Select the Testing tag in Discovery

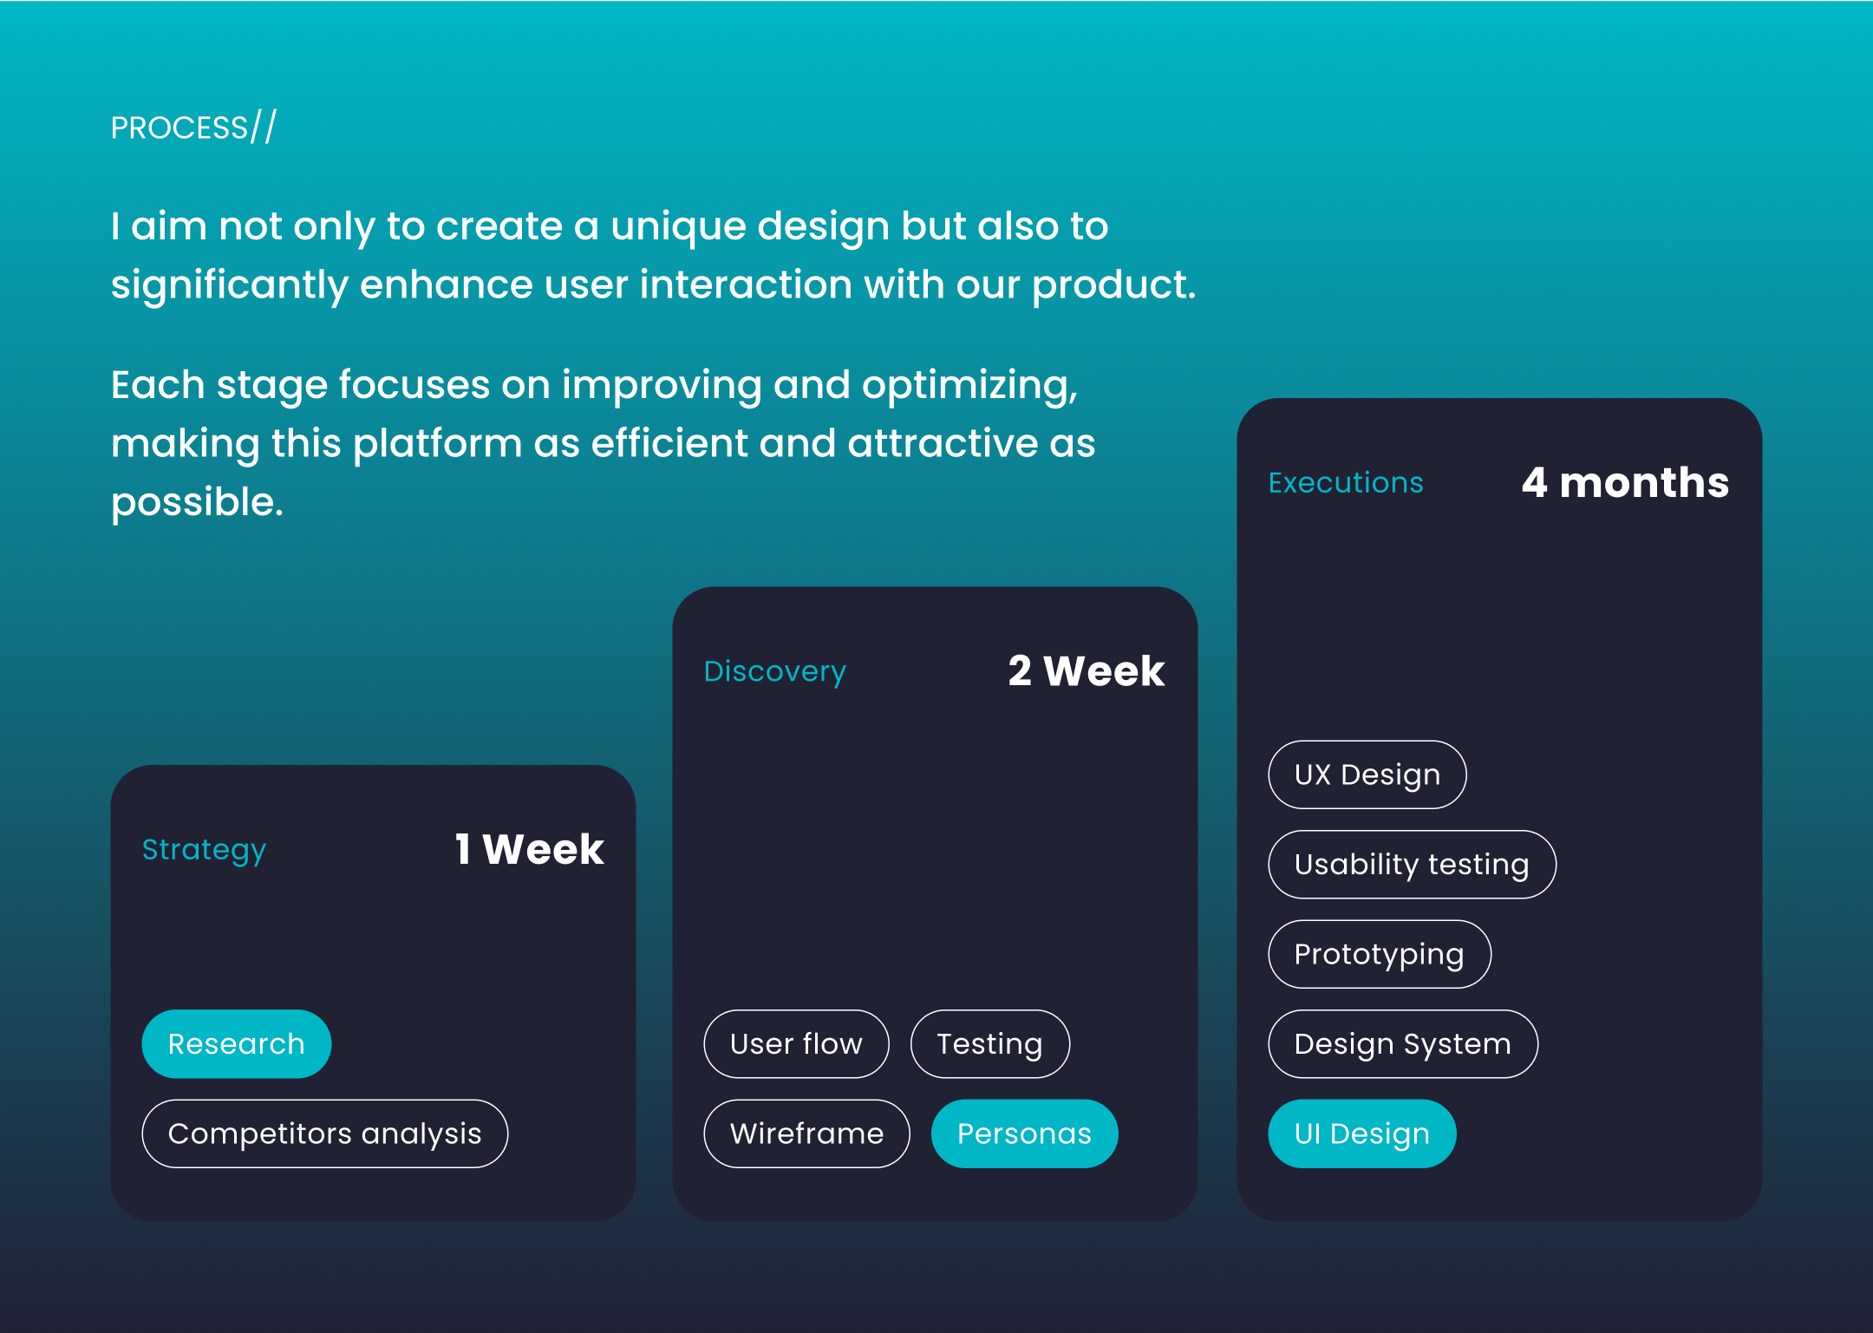(989, 1043)
